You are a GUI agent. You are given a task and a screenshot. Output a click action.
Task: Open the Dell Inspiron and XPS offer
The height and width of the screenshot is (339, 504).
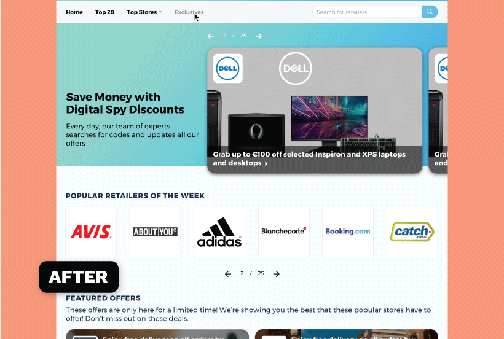[309, 158]
